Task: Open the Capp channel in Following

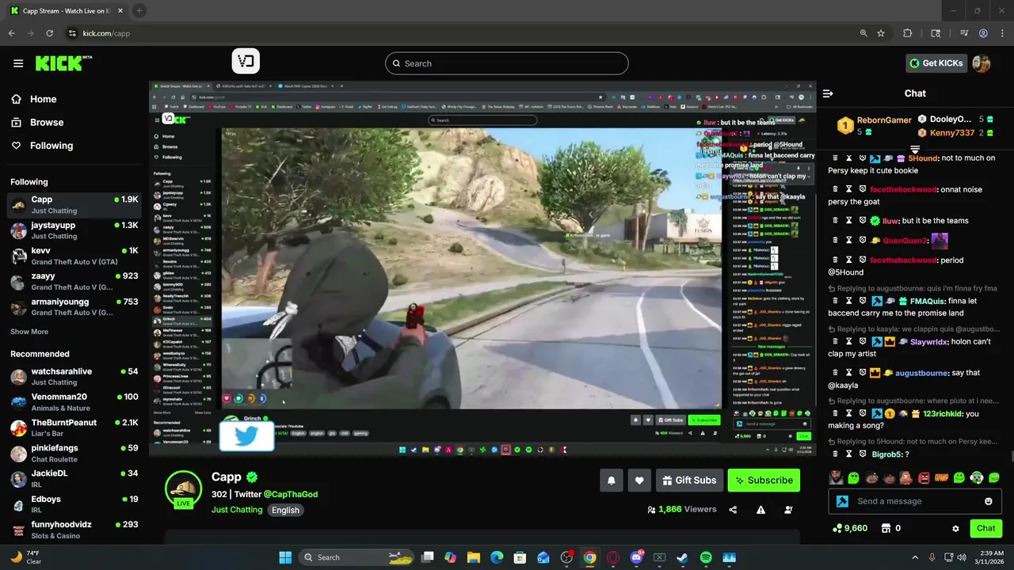Action: coord(74,205)
